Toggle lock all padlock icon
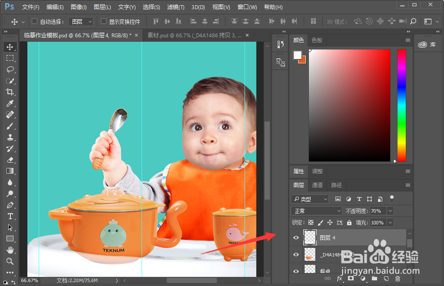Screen dimensions: 444x286 tap(349, 222)
